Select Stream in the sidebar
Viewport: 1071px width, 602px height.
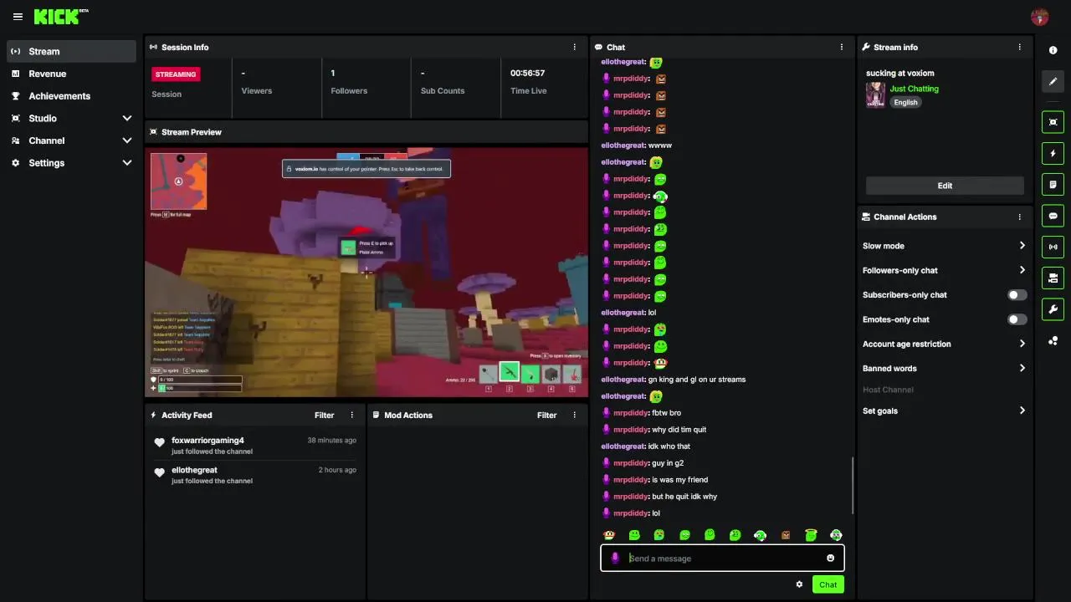(71, 51)
